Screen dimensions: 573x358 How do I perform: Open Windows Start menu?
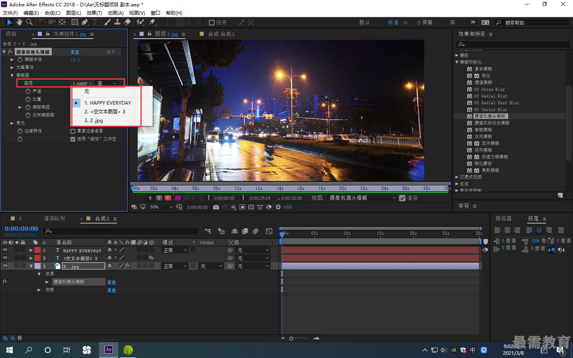10,350
